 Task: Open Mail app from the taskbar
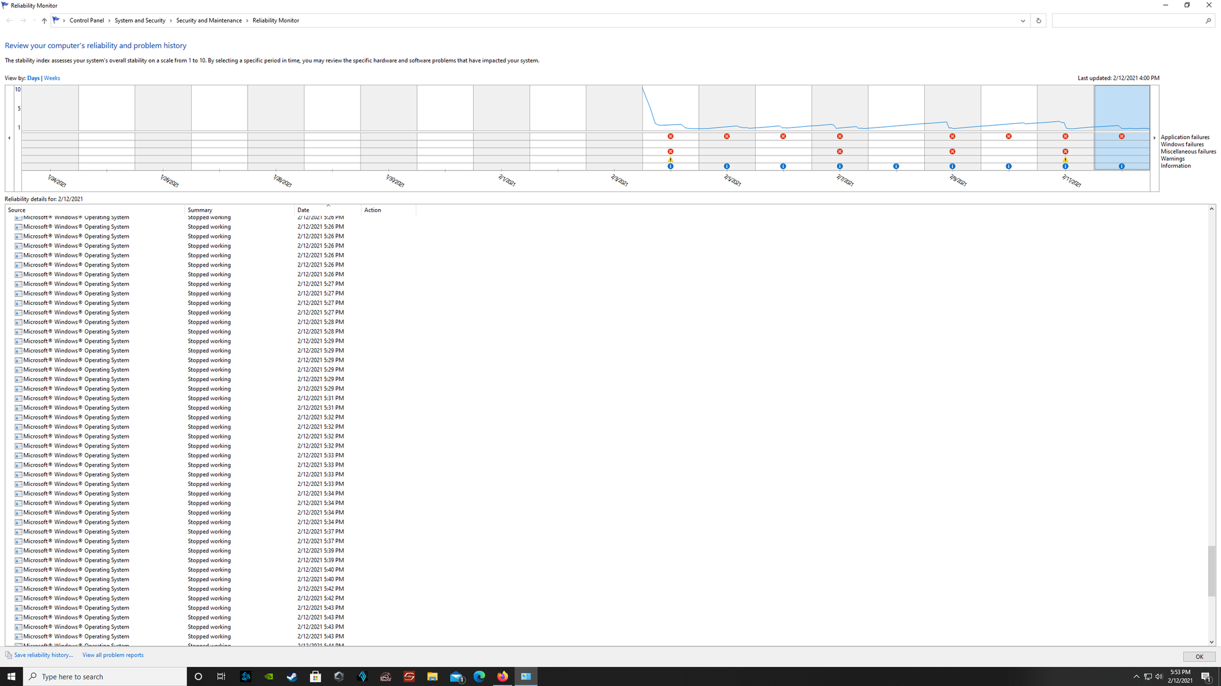[x=456, y=676]
